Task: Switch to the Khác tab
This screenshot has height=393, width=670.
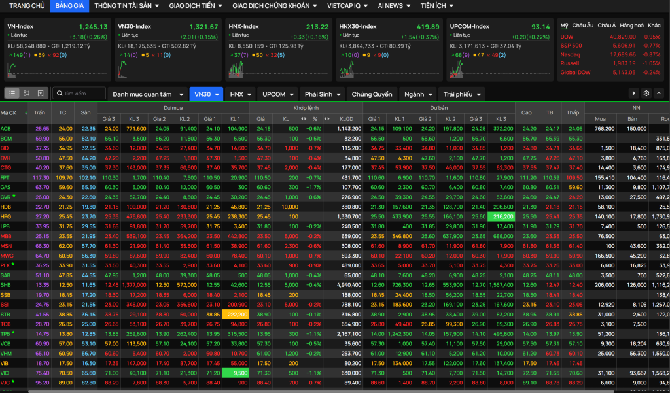Action: click(x=654, y=26)
